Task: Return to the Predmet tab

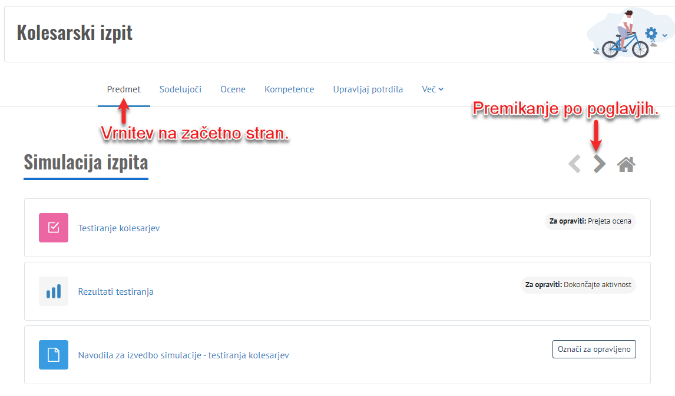Action: pyautogui.click(x=124, y=89)
